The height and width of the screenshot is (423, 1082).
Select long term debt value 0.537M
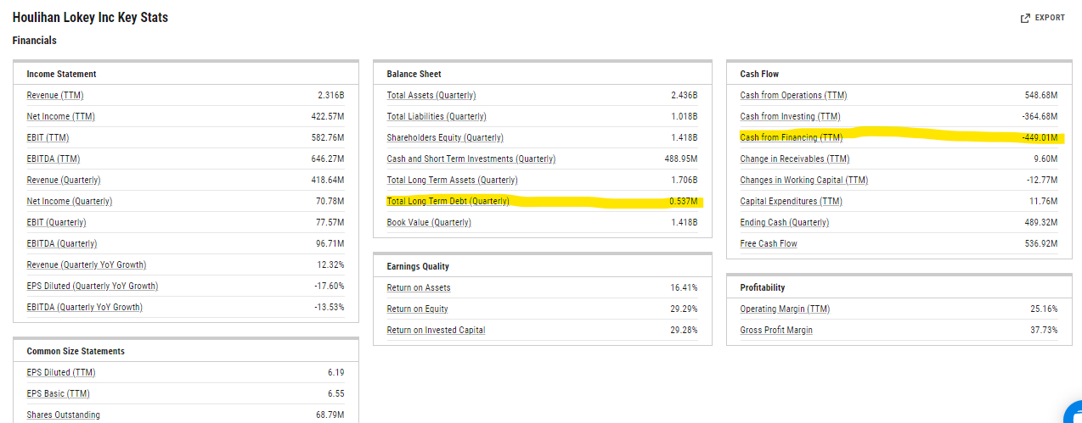click(x=684, y=201)
